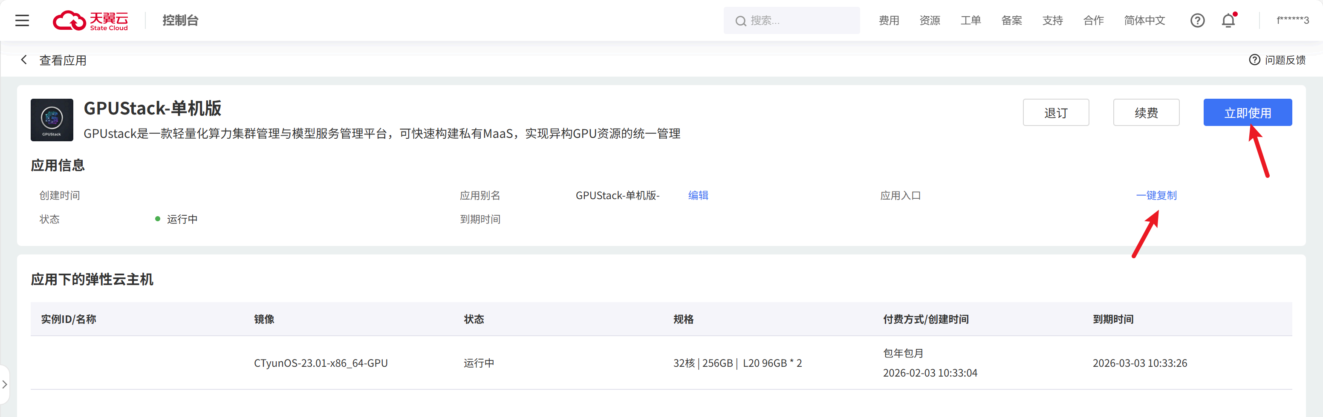Click the image name CTyunOS-23.01-x86_64-GPU

point(321,363)
